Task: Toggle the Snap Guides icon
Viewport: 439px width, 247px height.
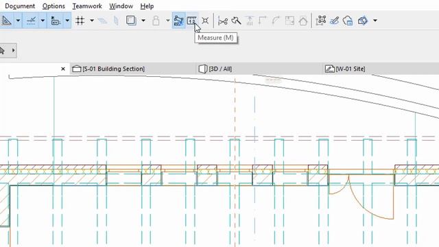Action: 31,21
